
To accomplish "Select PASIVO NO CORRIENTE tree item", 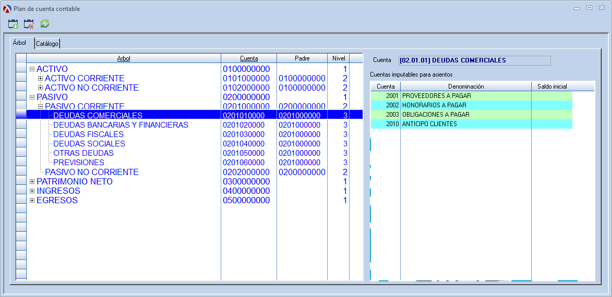I will coord(92,172).
